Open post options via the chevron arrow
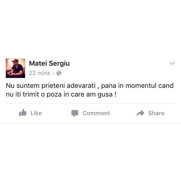This screenshot has width=181, height=181. tap(172, 63)
